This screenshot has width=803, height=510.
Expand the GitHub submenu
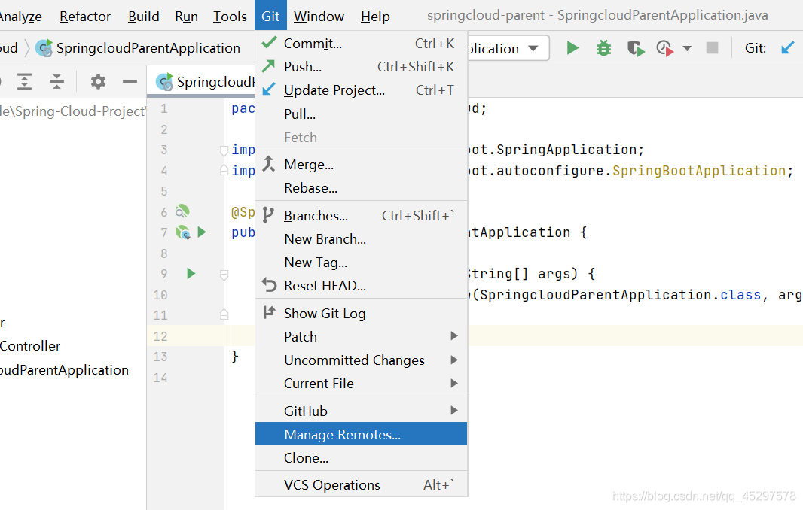pyautogui.click(x=361, y=411)
